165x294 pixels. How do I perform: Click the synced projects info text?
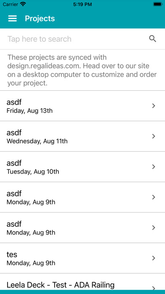(x=82, y=70)
